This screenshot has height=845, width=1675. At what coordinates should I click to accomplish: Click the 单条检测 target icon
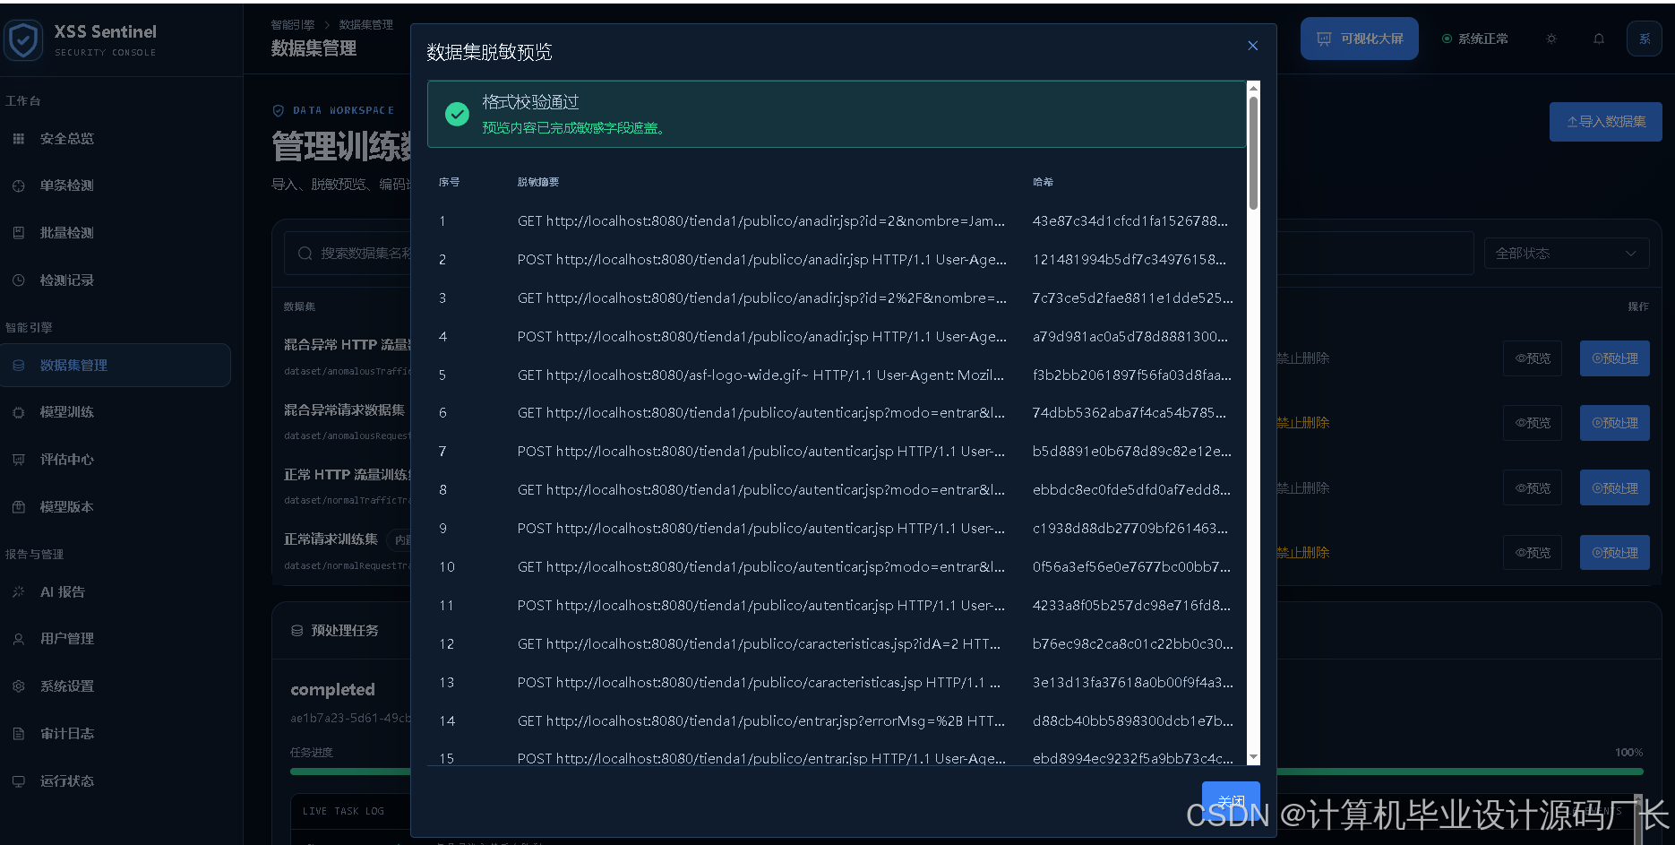coord(19,185)
